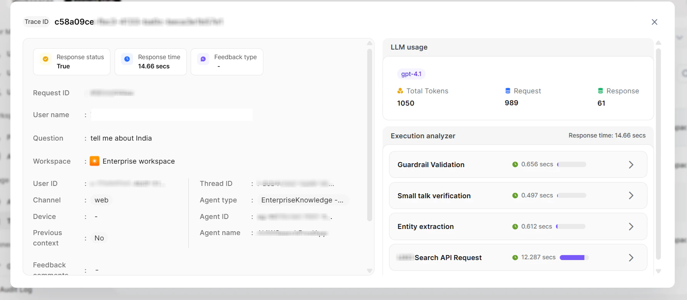Screen dimensions: 687x300
Task: Click the 'EnterpriseKnowledge -...' agent type value
Action: [302, 200]
